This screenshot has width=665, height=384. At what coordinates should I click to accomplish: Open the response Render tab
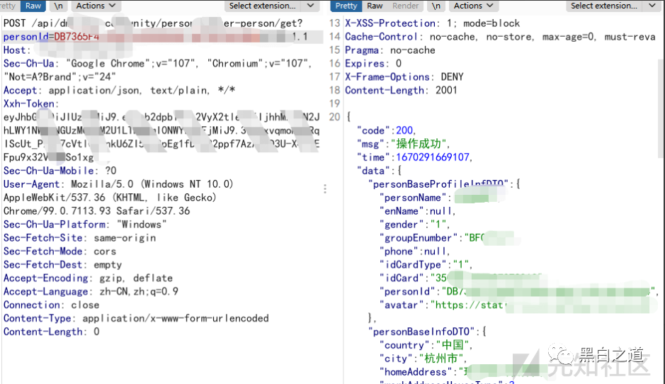(406, 6)
